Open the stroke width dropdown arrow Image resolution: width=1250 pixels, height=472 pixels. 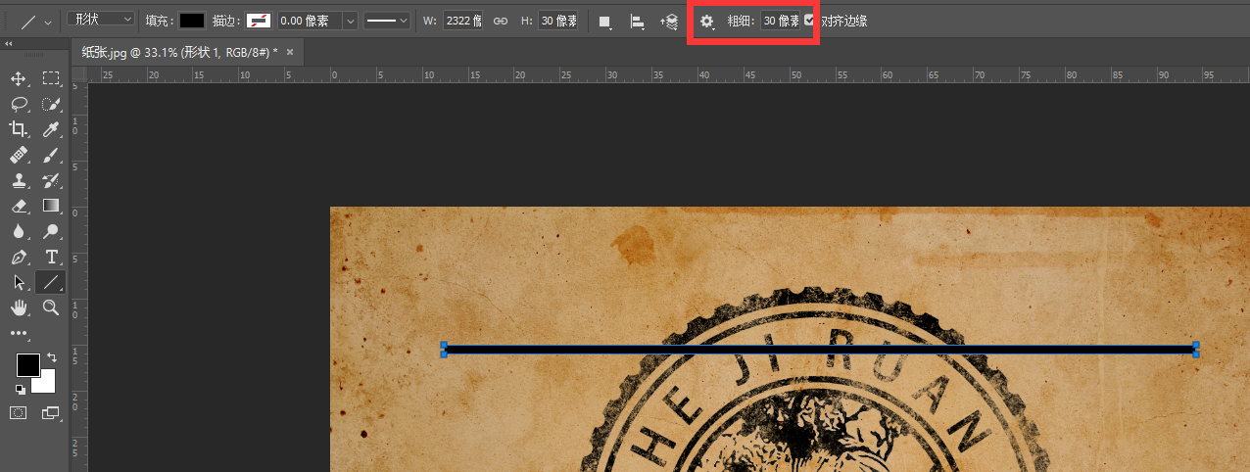tap(350, 21)
